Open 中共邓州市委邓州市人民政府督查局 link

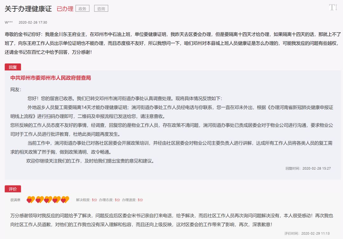[50, 78]
